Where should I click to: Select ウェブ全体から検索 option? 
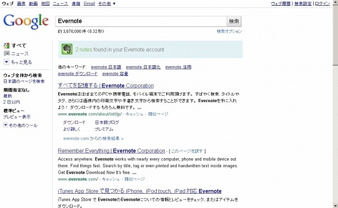pos(23,75)
